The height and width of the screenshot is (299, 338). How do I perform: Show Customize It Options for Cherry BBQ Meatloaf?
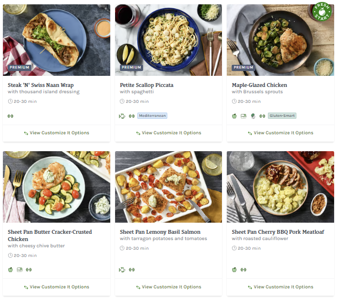pyautogui.click(x=280, y=287)
